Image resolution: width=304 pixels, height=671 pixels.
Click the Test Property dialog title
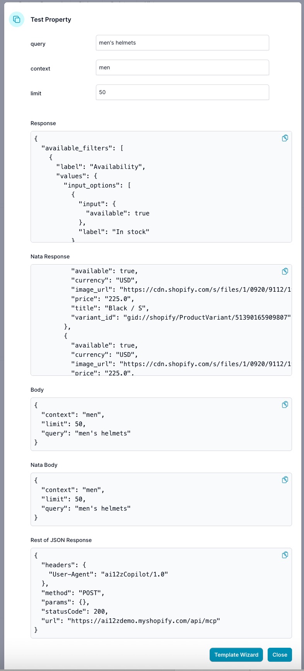pyautogui.click(x=51, y=19)
